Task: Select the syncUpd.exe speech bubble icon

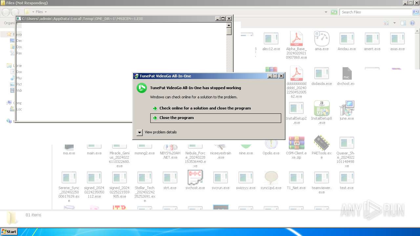Action: pyautogui.click(x=271, y=178)
